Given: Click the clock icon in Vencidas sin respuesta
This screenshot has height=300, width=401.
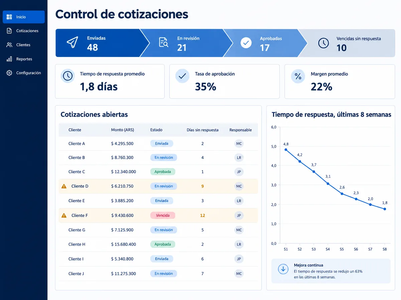Looking at the screenshot, I should coord(323,43).
